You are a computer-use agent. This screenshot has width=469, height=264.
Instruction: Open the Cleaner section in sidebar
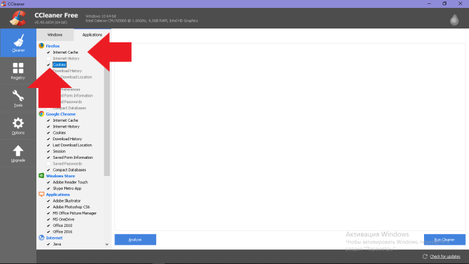[x=19, y=43]
